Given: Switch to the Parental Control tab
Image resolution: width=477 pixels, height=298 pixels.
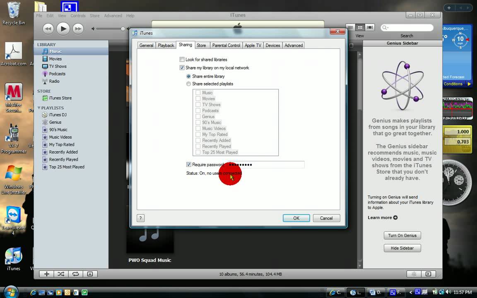Looking at the screenshot, I should [226, 45].
